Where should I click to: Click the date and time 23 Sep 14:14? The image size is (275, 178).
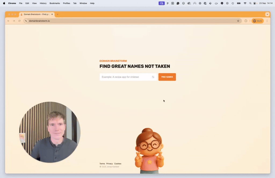(x=266, y=3)
